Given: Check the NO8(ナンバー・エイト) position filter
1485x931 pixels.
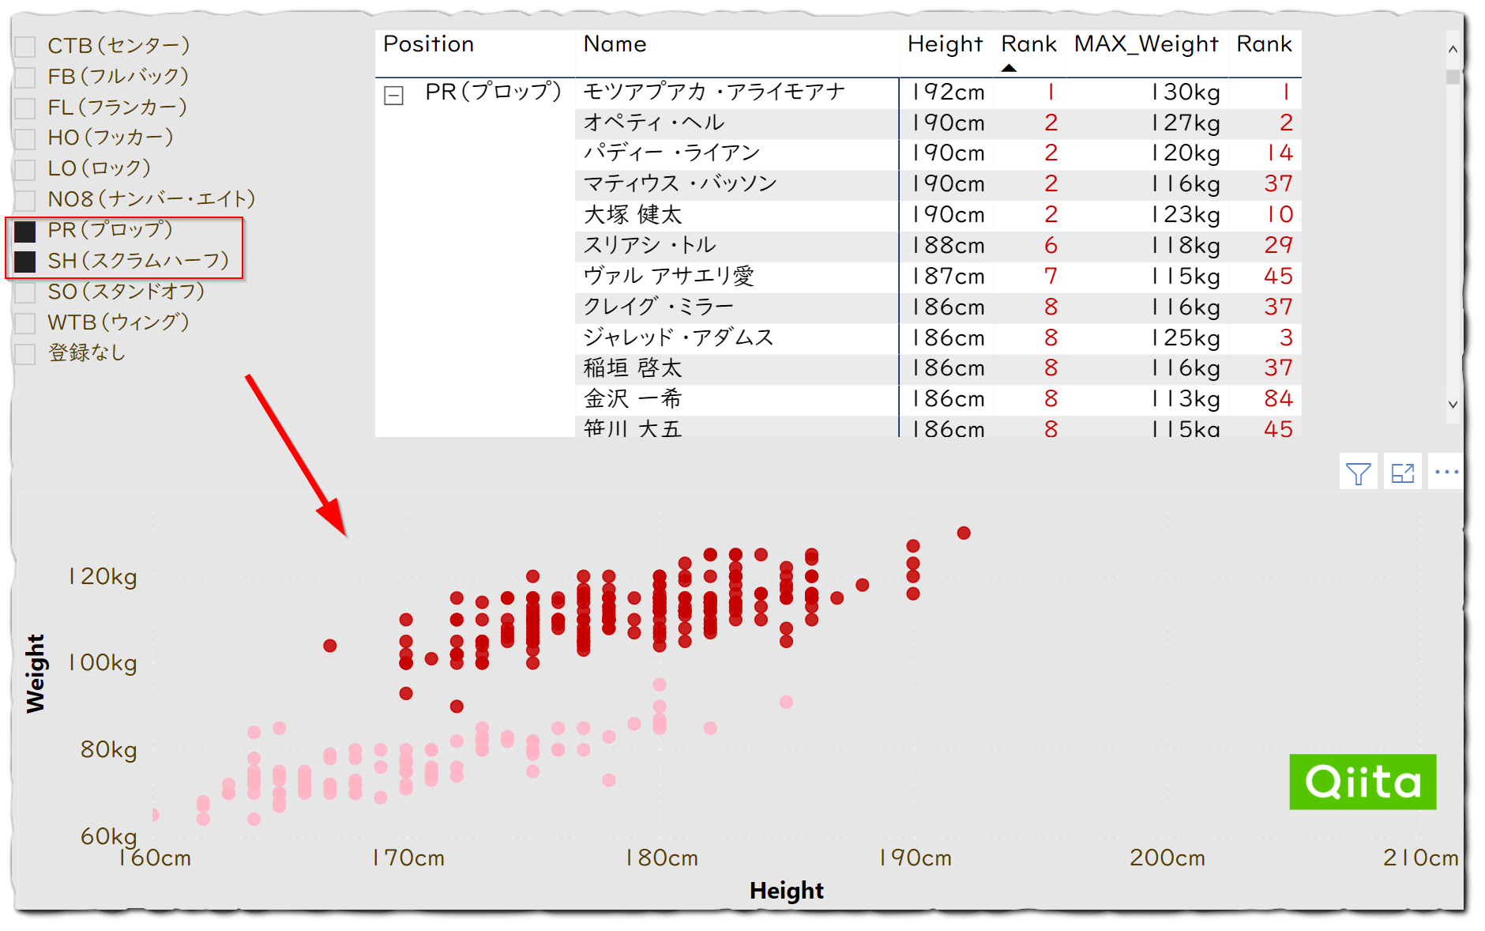Looking at the screenshot, I should 25,200.
